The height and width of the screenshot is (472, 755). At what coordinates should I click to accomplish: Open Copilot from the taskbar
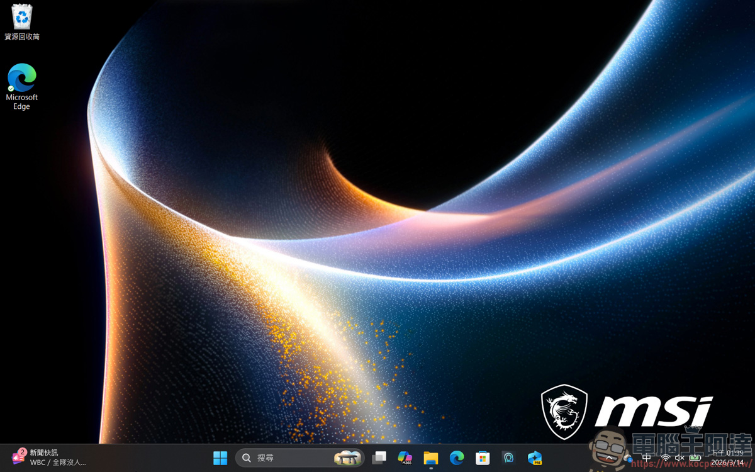[x=508, y=458]
